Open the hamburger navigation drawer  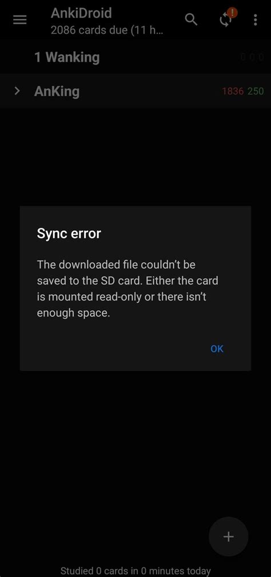click(x=20, y=20)
